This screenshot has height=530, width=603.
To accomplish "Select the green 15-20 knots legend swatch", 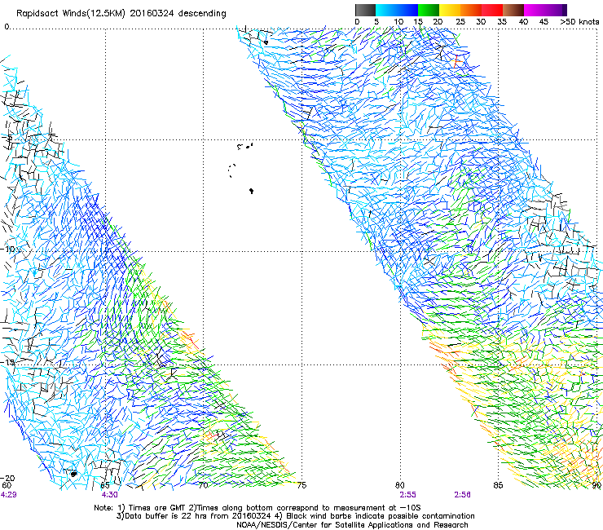I will (429, 10).
